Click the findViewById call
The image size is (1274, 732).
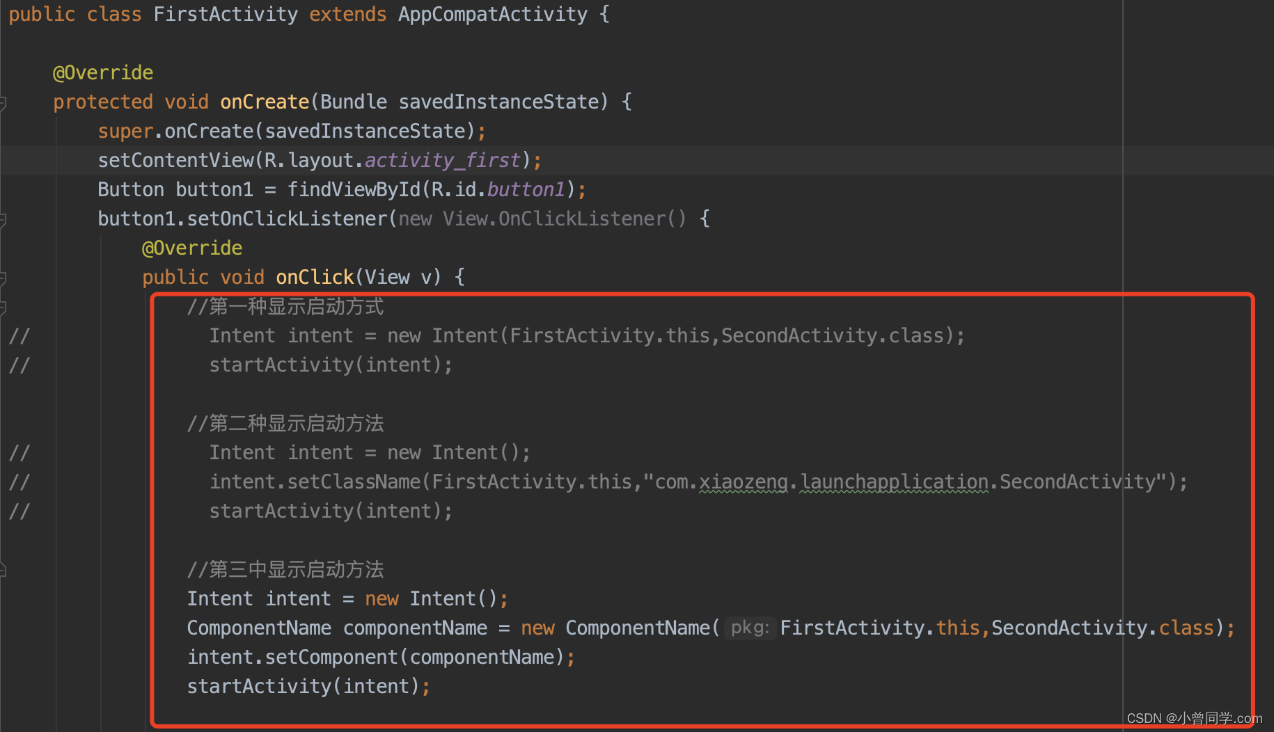click(x=354, y=189)
